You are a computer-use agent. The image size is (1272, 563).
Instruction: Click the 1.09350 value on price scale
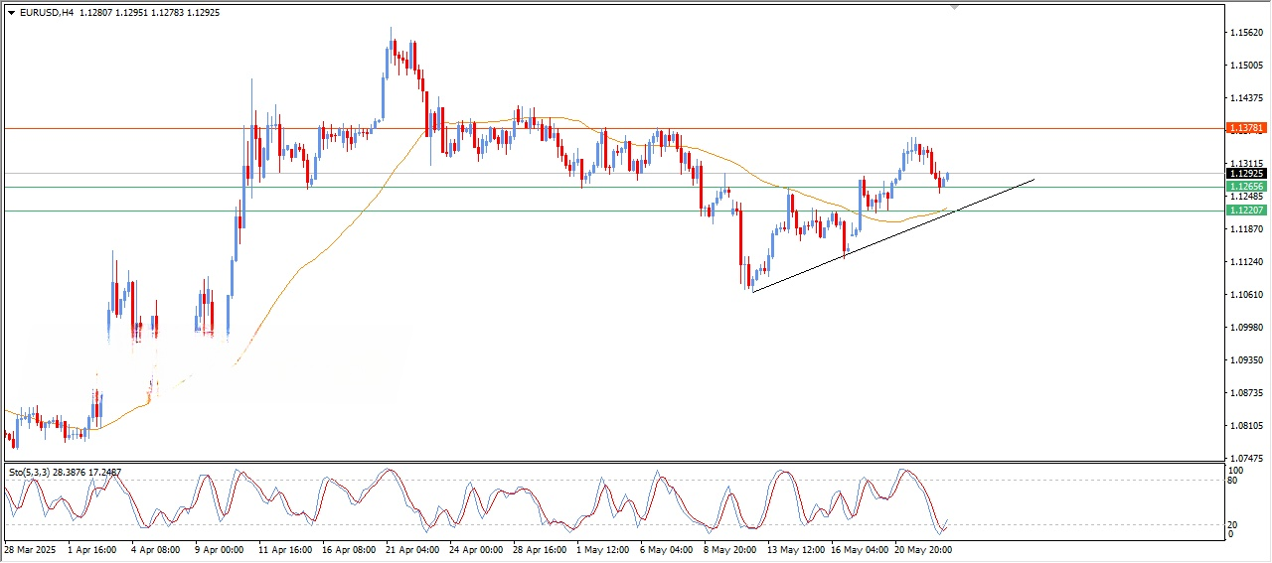1246,360
